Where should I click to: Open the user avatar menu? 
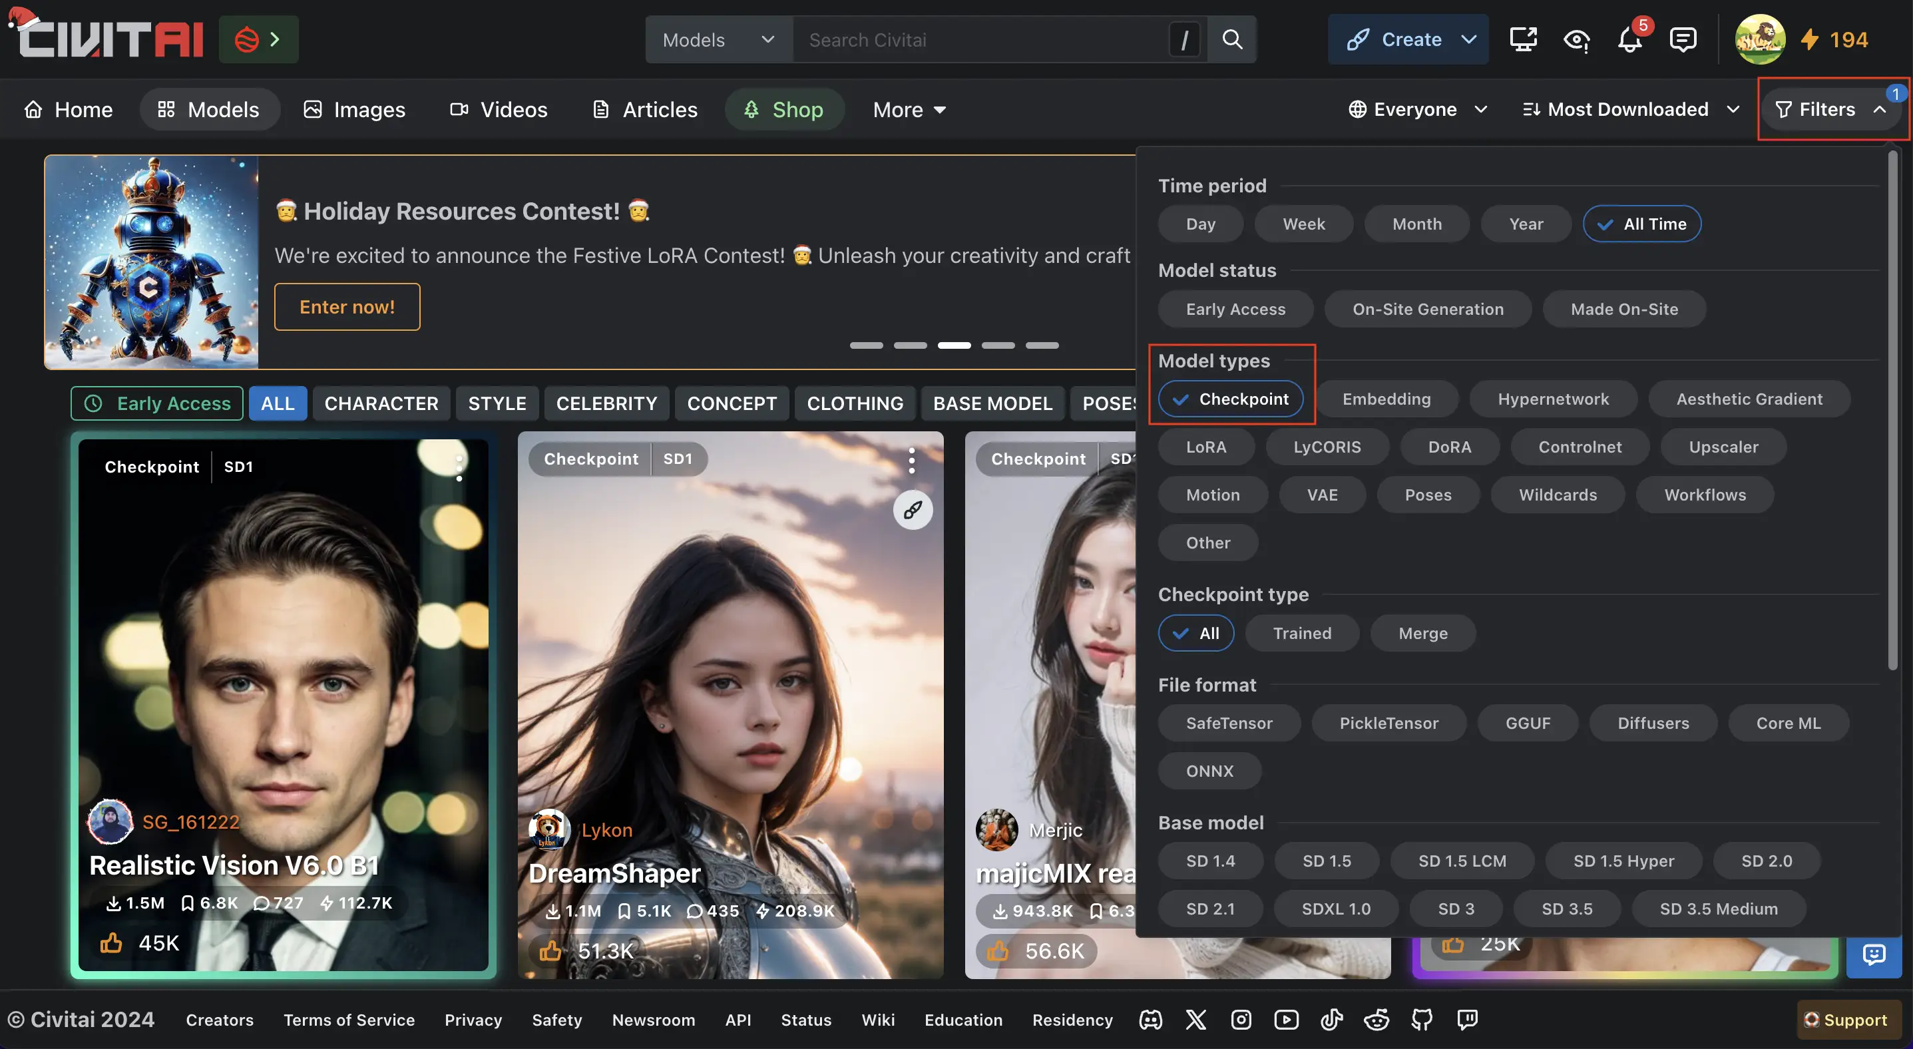(x=1759, y=39)
